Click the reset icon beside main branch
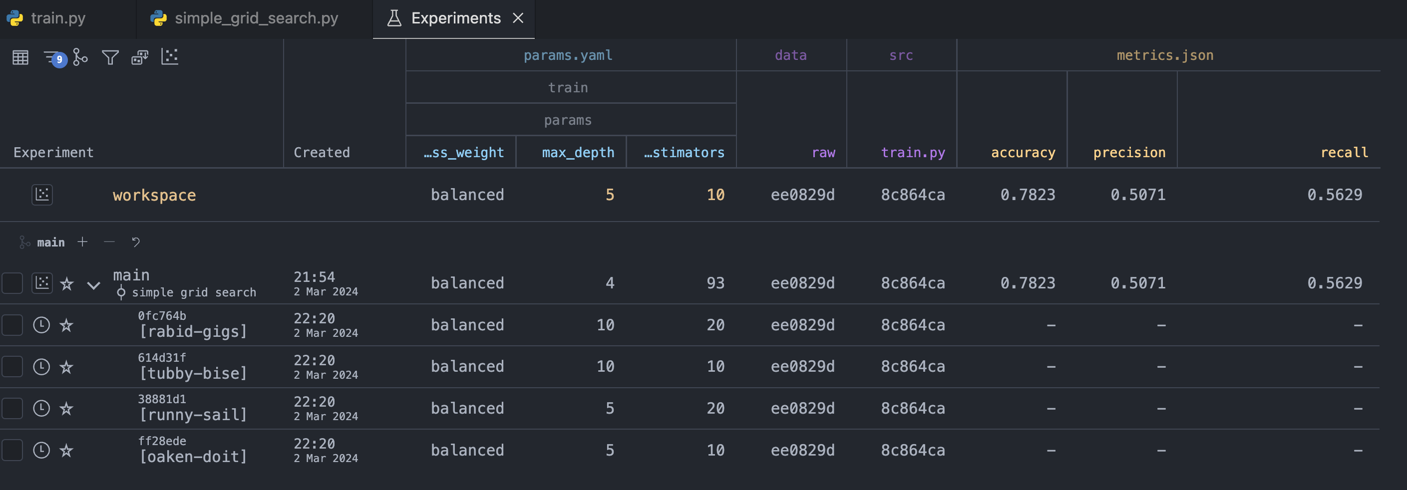The width and height of the screenshot is (1407, 490). click(136, 242)
